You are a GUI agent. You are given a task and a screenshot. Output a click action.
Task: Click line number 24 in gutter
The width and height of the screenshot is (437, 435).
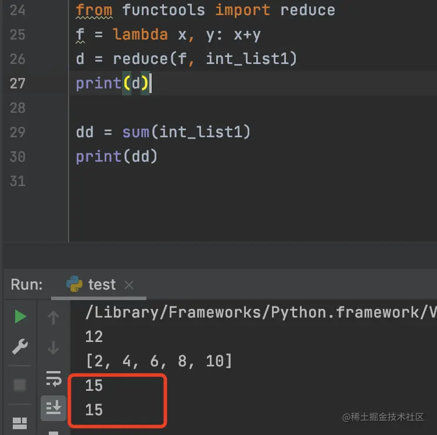tap(17, 10)
